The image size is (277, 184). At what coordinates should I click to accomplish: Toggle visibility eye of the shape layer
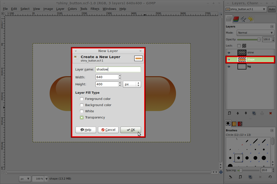click(x=229, y=59)
